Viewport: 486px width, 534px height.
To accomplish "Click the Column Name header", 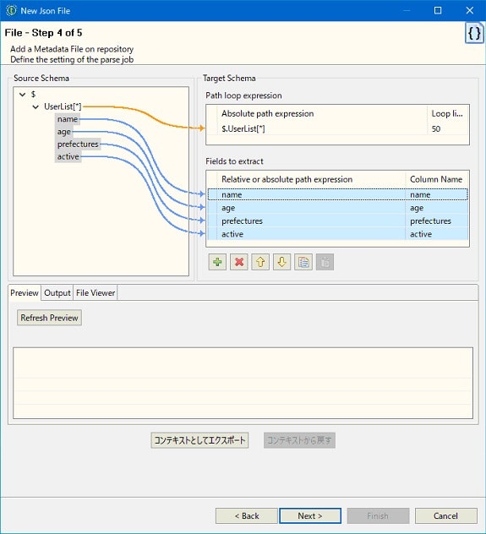I will pos(437,179).
